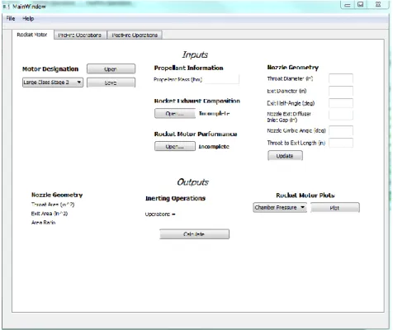Click the Rocket Motor Plots heading
Image resolution: width=393 pixels, height=330 pixels.
click(305, 196)
